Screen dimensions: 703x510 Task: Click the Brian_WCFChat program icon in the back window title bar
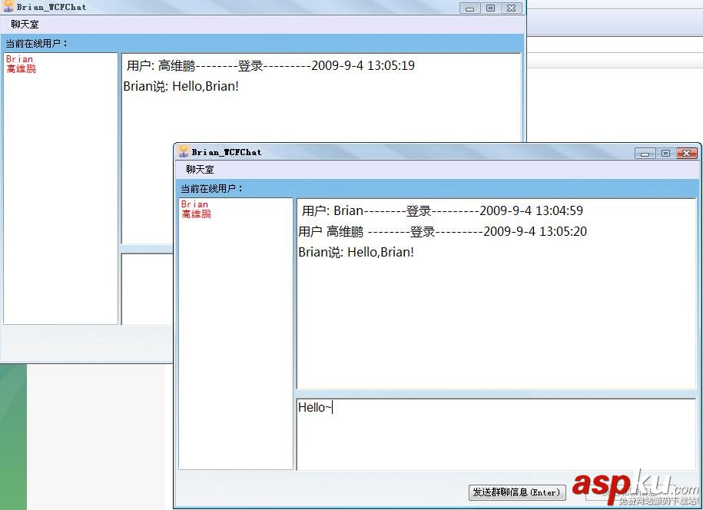point(9,7)
